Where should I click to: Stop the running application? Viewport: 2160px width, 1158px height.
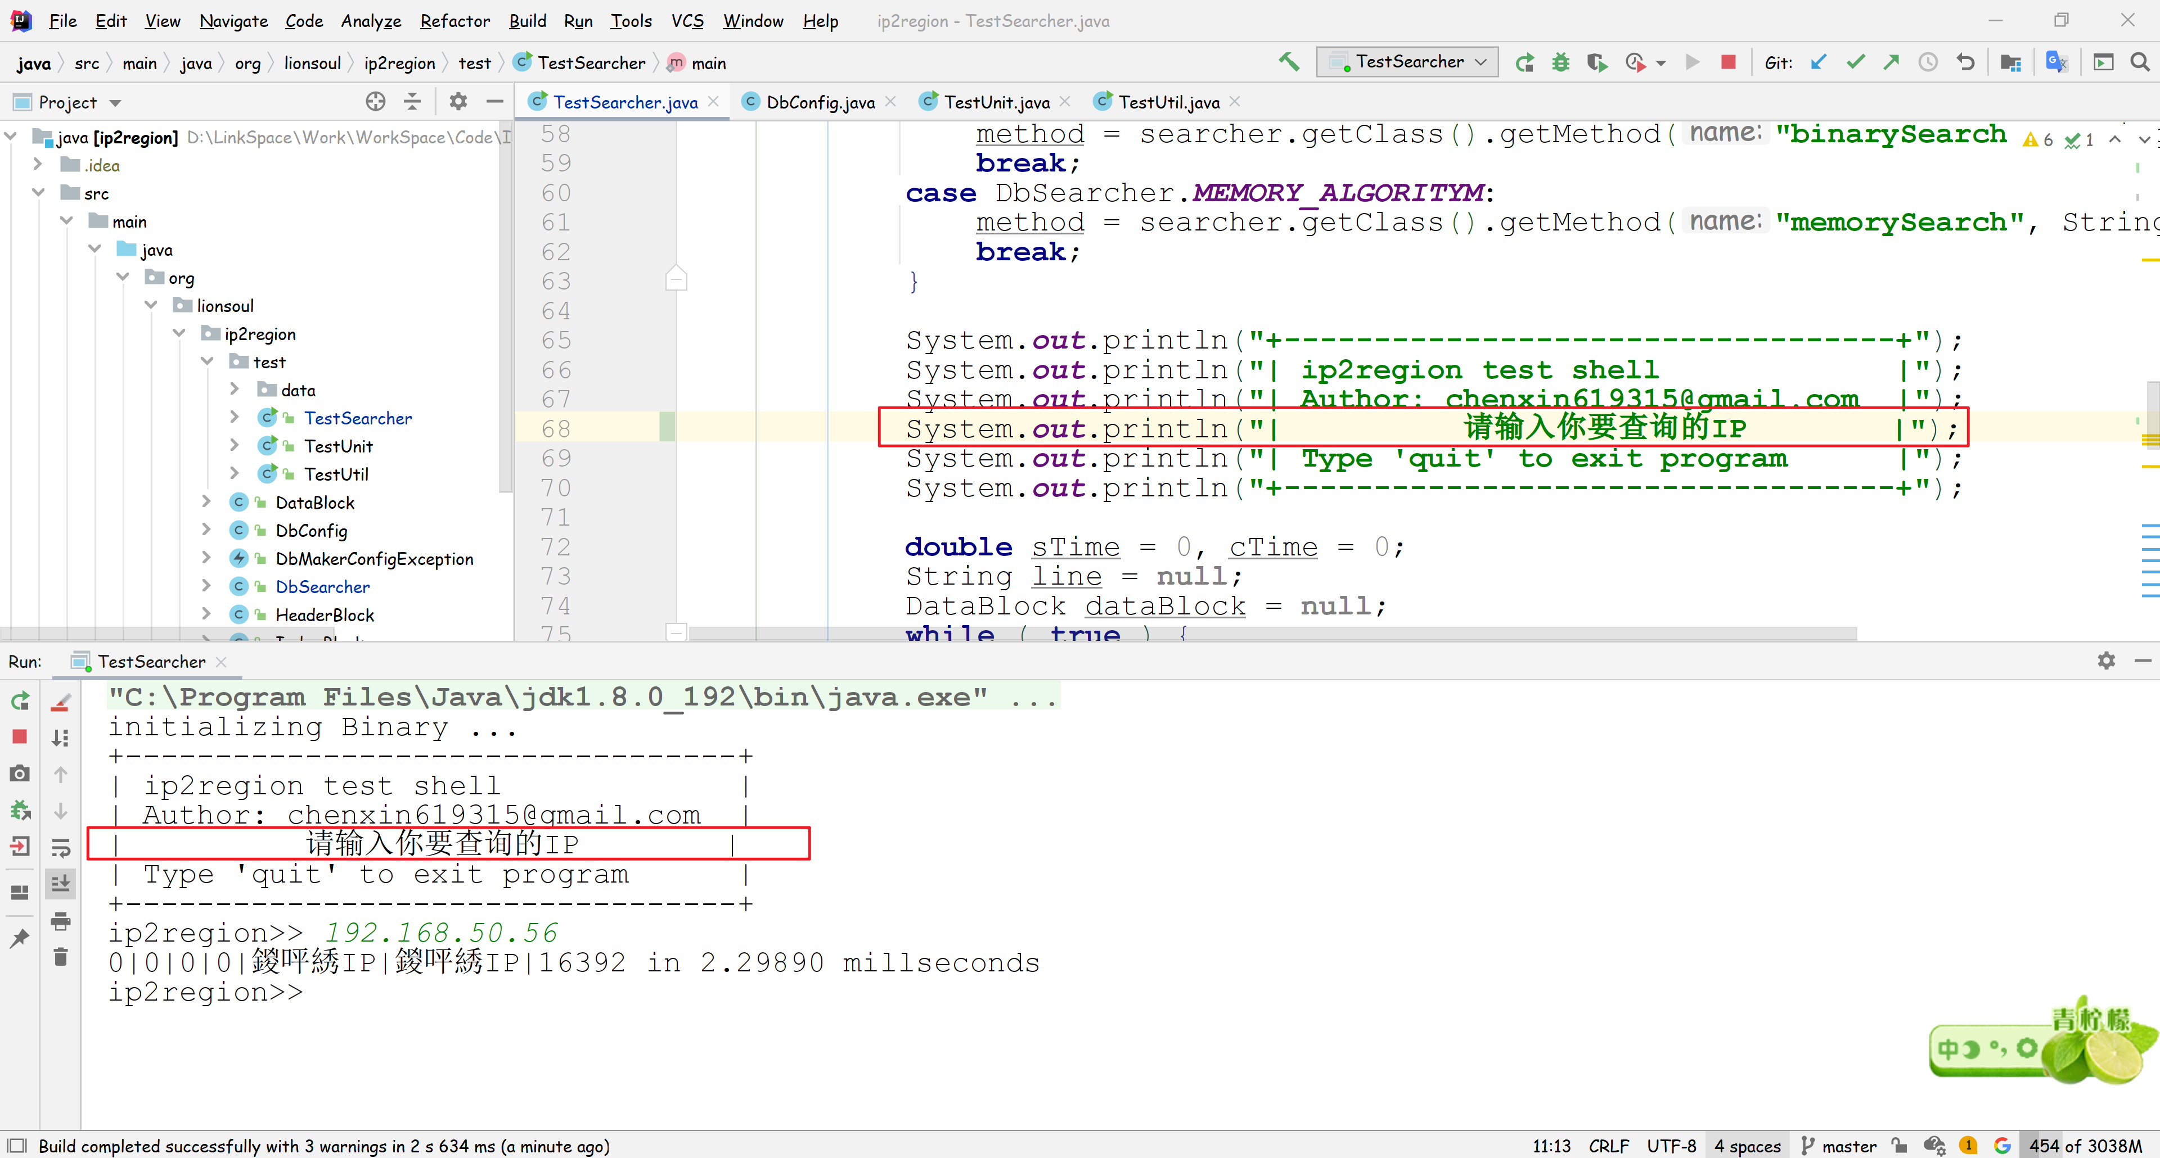1728,62
